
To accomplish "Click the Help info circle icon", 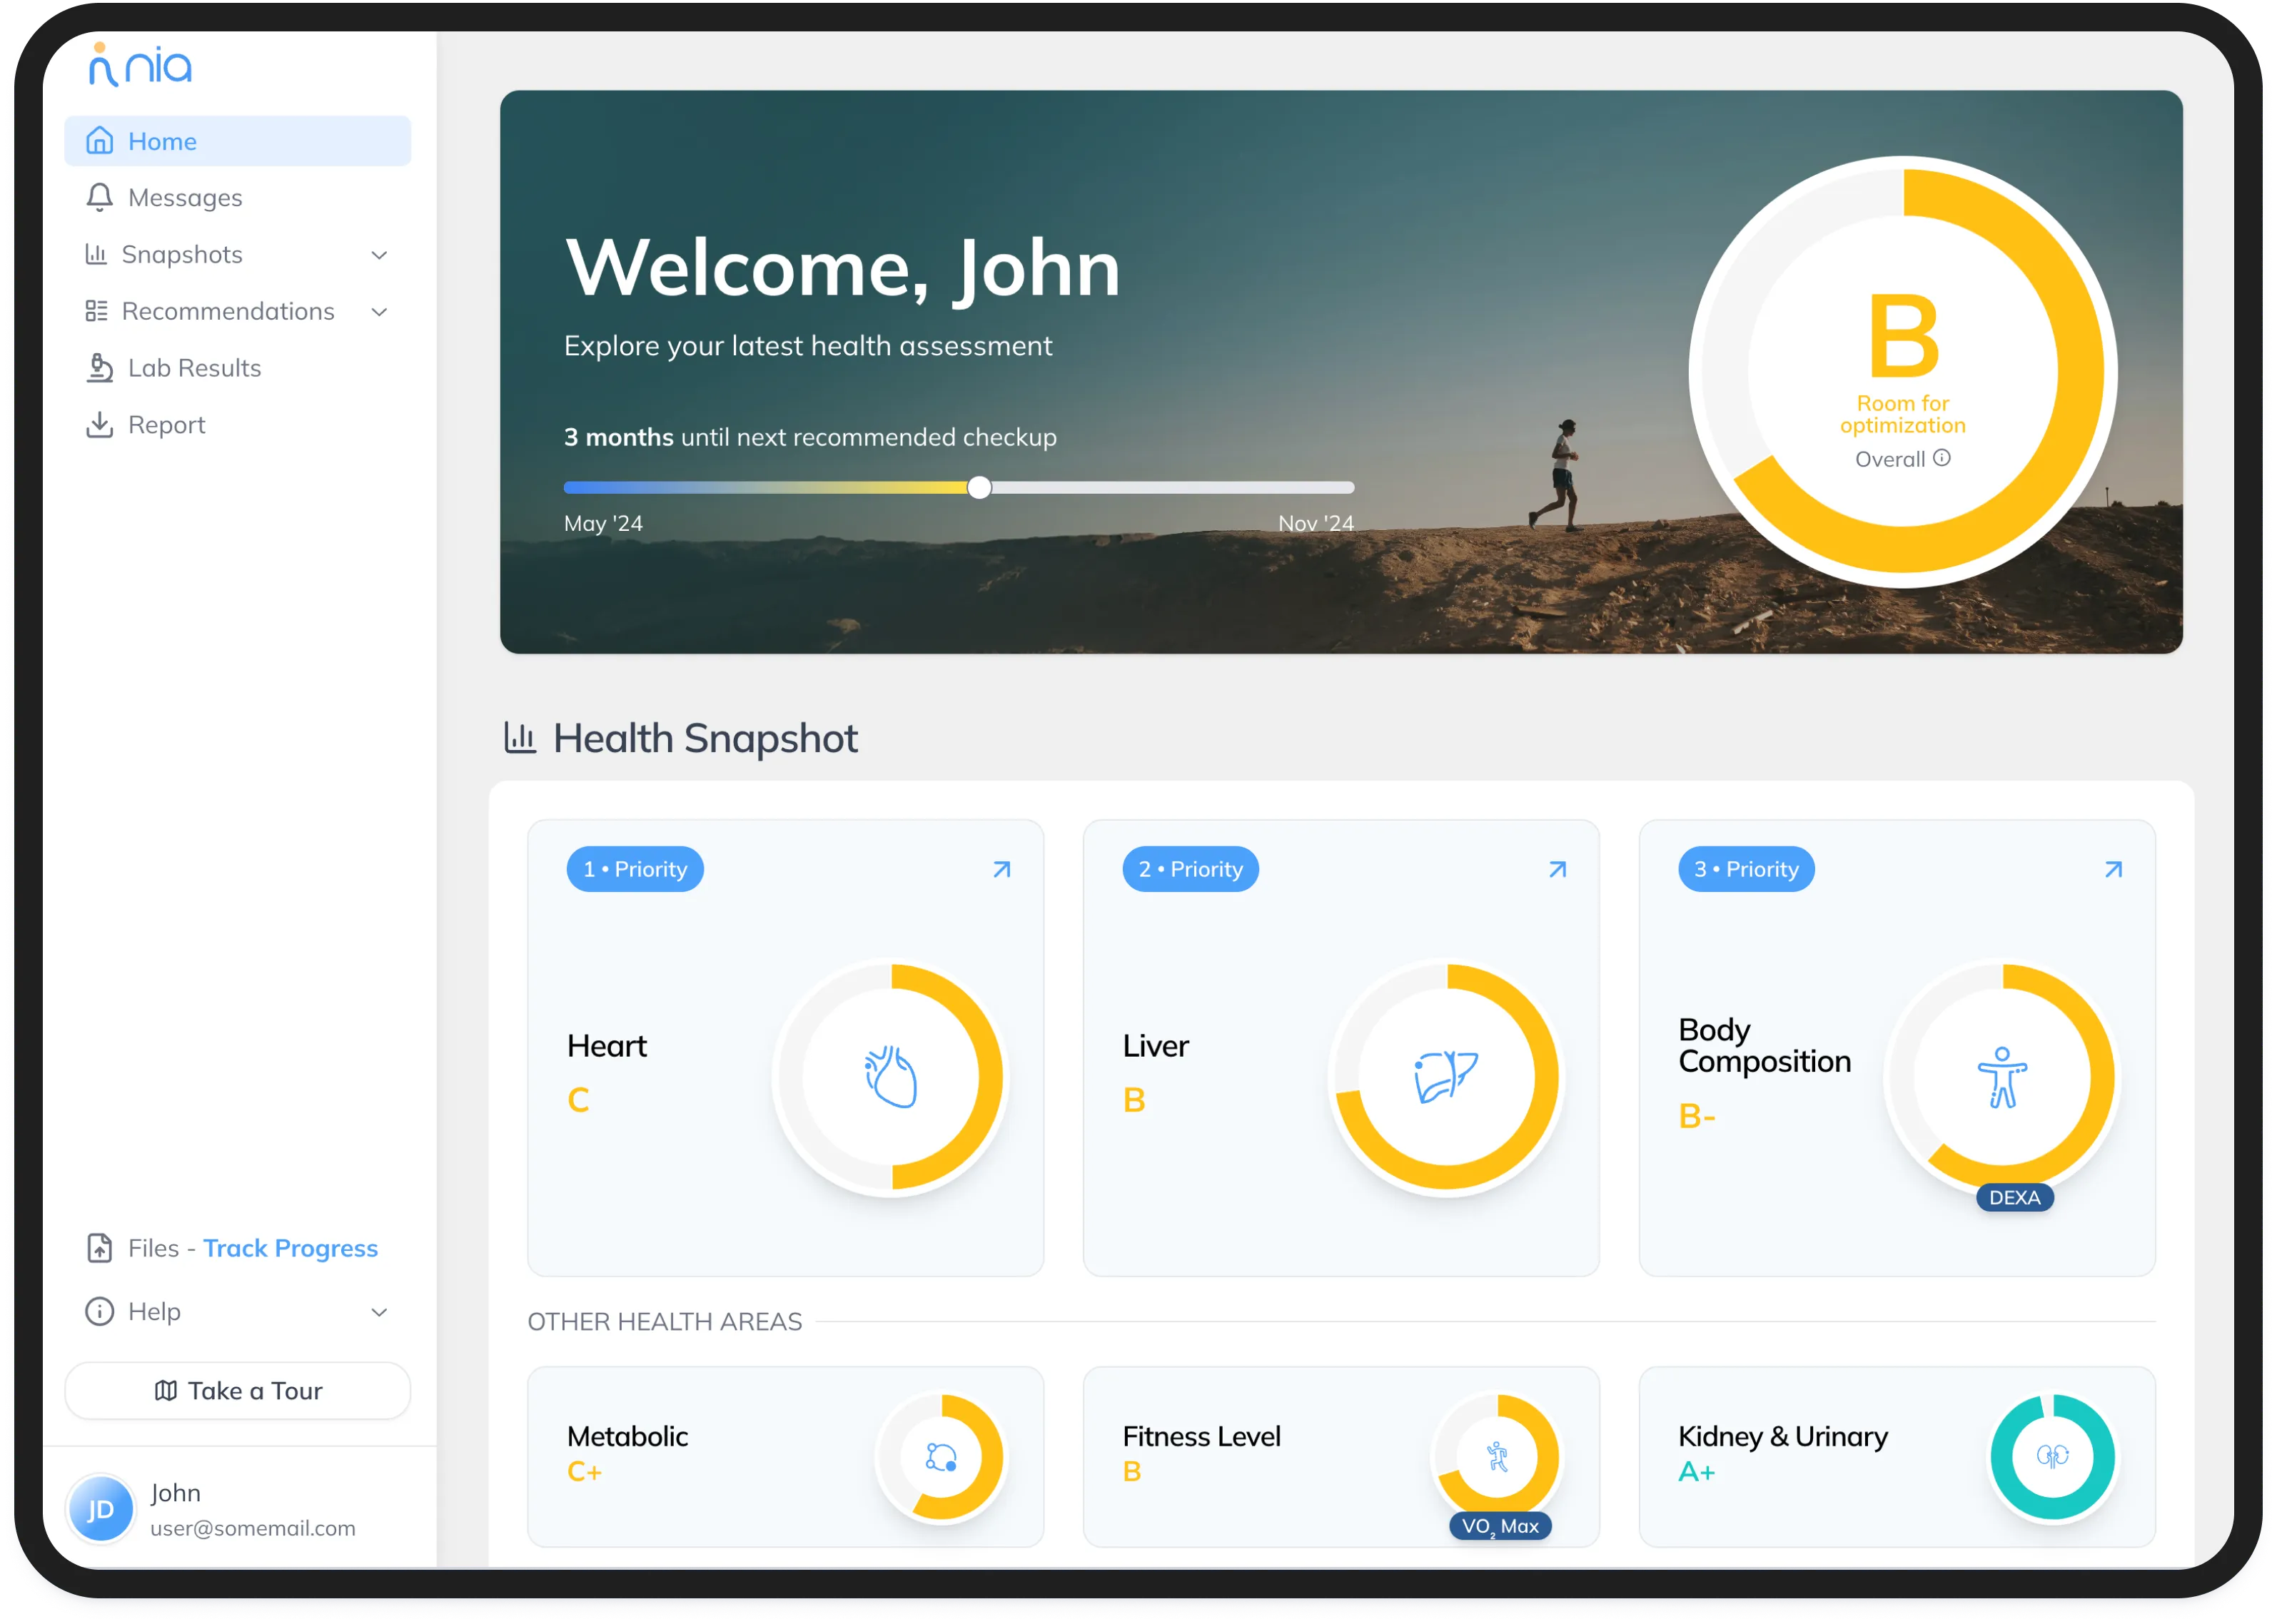I will (99, 1311).
